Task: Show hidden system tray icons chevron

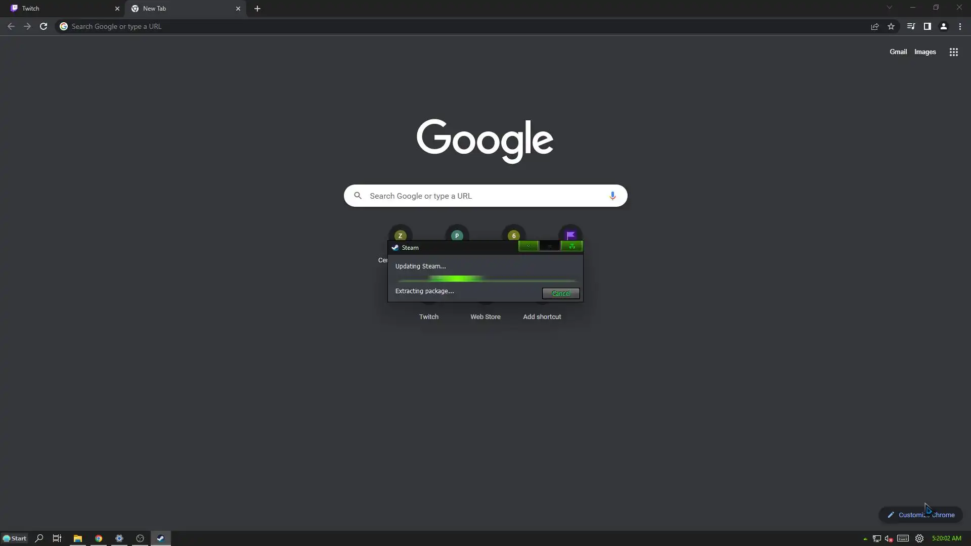Action: 865,539
